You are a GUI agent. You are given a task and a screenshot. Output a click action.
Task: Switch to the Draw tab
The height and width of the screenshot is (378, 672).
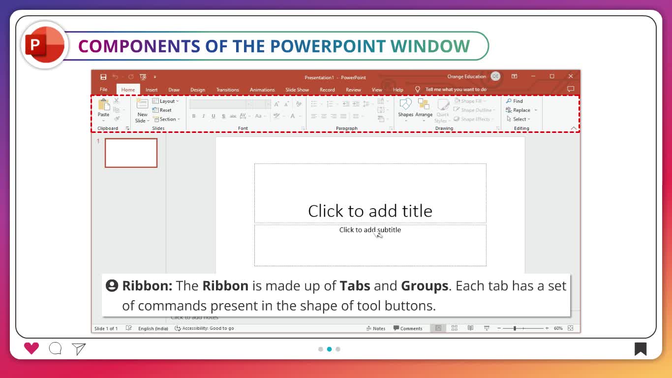(x=174, y=90)
